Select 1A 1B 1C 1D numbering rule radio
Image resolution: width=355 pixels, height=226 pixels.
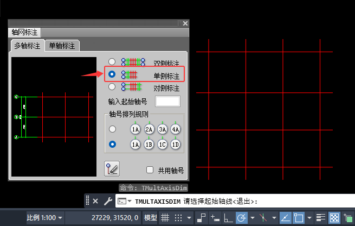tap(113, 144)
